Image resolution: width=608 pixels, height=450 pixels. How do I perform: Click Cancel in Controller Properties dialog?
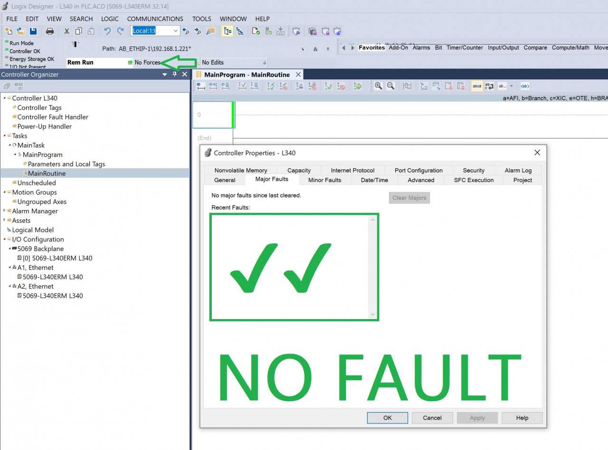click(432, 418)
